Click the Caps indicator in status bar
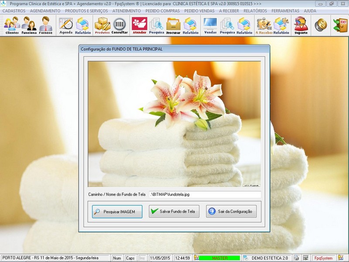 [x=130, y=258]
